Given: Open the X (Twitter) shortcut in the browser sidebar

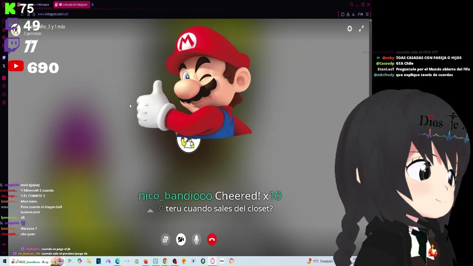Looking at the screenshot, I should point(4,66).
